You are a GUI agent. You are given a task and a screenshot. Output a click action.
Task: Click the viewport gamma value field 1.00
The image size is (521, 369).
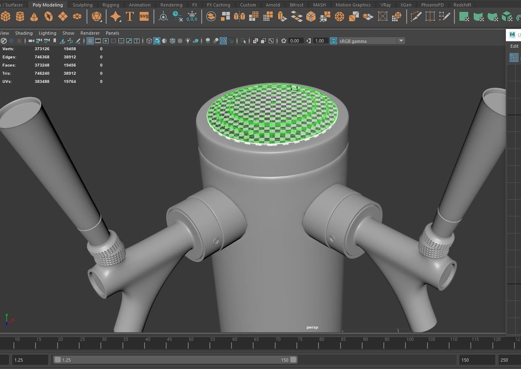tap(321, 41)
